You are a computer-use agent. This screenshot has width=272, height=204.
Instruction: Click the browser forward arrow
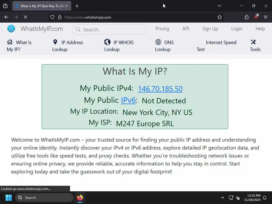(16, 17)
